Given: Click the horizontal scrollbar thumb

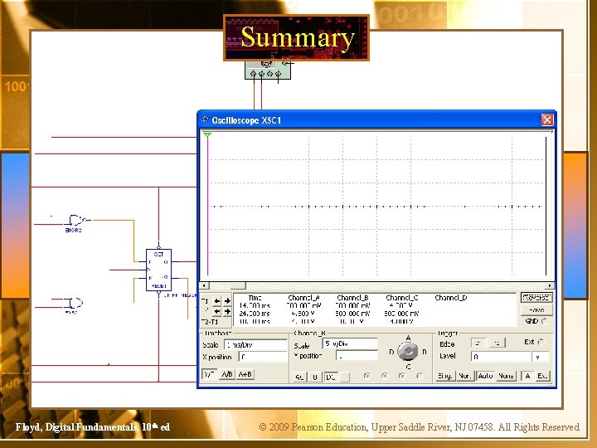Looking at the screenshot, I should (x=238, y=285).
